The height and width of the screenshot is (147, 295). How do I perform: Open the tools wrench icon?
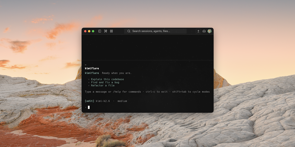click(x=105, y=31)
